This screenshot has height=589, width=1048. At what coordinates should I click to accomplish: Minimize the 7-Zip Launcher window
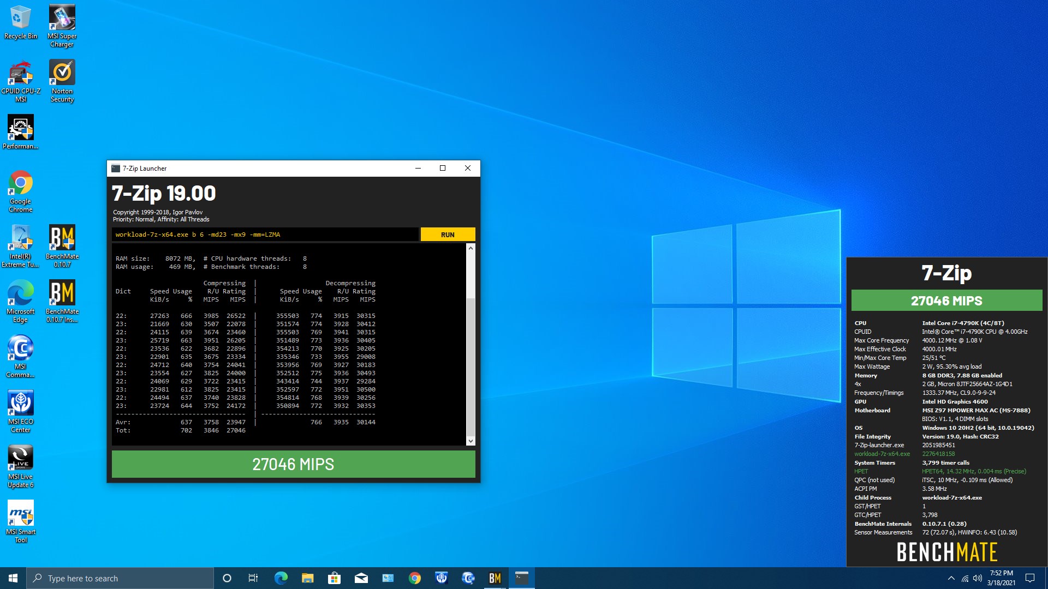(418, 168)
